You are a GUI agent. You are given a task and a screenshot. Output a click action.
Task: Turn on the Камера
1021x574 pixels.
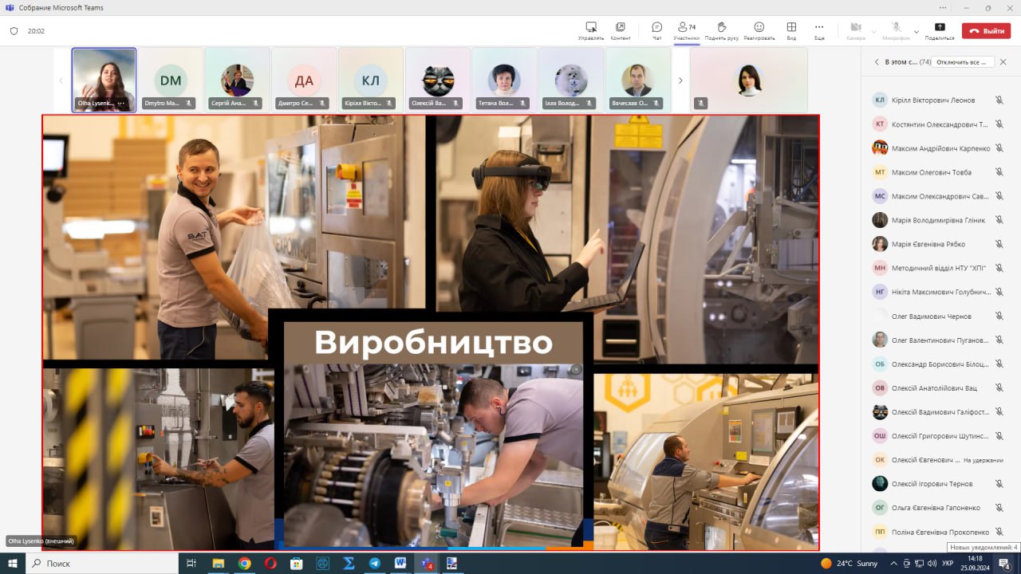856,30
